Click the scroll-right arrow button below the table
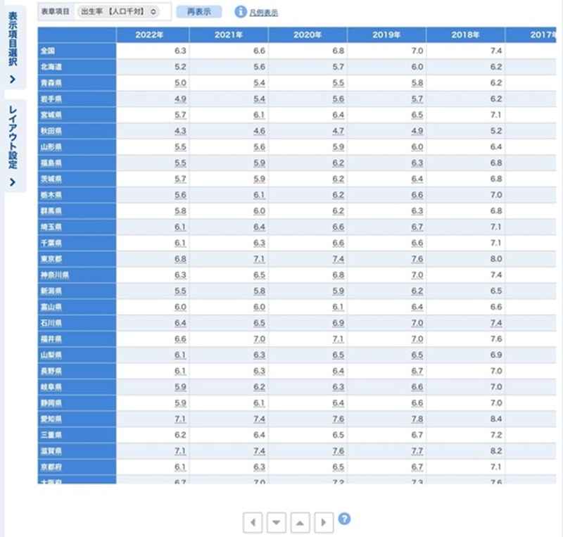Image resolution: width=563 pixels, height=537 pixels. 324,522
